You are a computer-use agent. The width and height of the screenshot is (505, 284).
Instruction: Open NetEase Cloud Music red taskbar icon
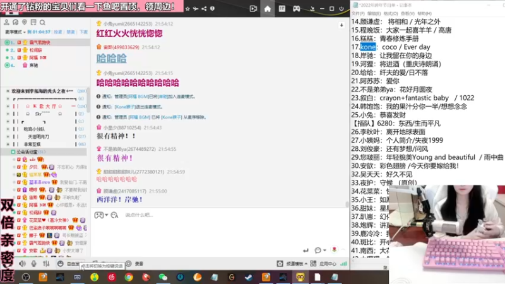(112, 277)
